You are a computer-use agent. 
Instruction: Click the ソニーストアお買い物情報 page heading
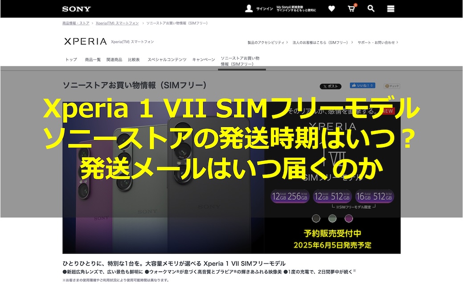tap(135, 85)
